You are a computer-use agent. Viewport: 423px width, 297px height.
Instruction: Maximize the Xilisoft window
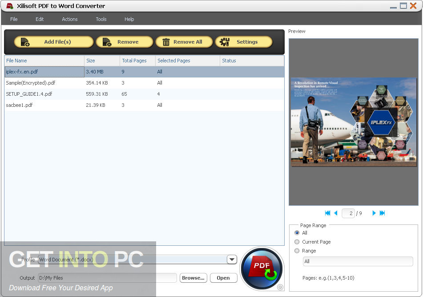(403, 6)
